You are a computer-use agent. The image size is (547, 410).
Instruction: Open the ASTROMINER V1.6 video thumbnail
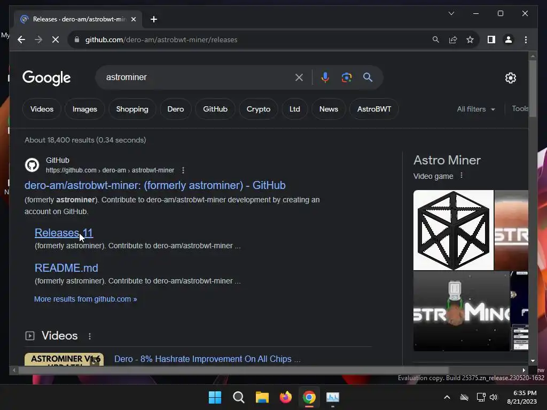[x=64, y=359]
